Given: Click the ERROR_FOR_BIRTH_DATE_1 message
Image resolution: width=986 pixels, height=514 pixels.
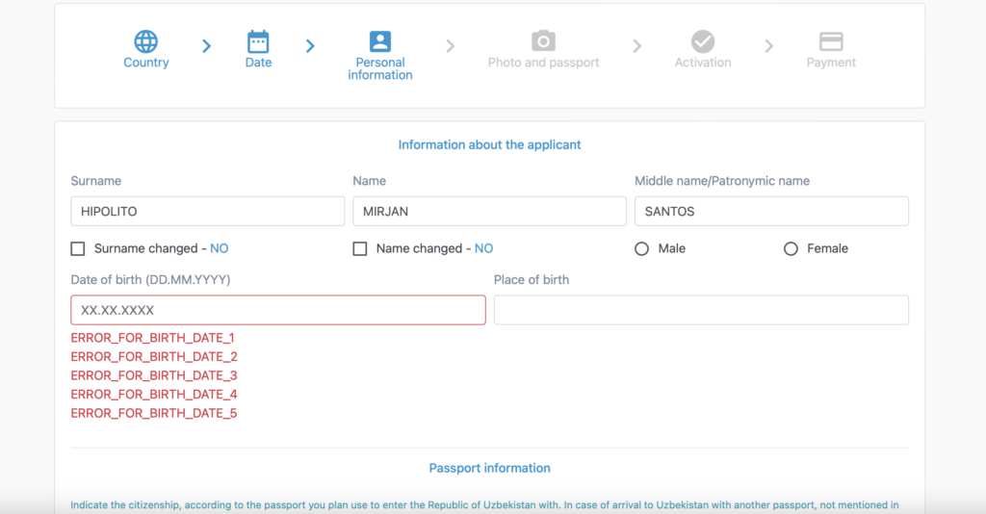Looking at the screenshot, I should tap(153, 338).
